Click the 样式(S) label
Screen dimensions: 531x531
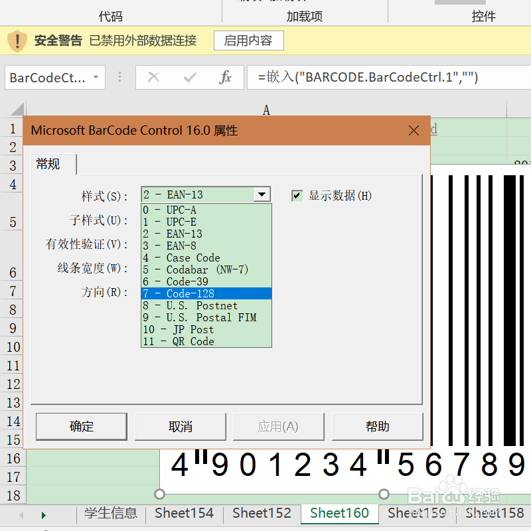pyautogui.click(x=104, y=196)
